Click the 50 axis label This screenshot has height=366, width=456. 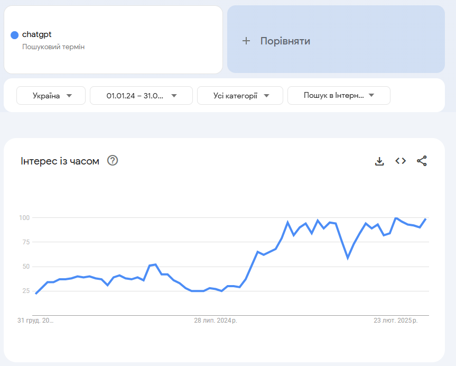pos(26,267)
